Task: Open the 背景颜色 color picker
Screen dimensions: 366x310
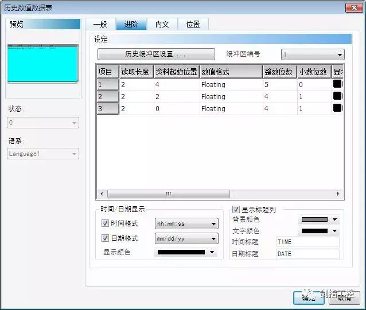Action: click(319, 219)
